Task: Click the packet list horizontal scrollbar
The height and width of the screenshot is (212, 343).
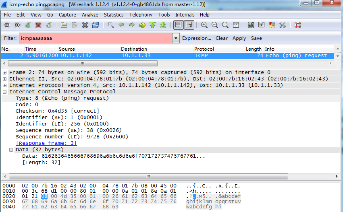Action: [x=83, y=63]
